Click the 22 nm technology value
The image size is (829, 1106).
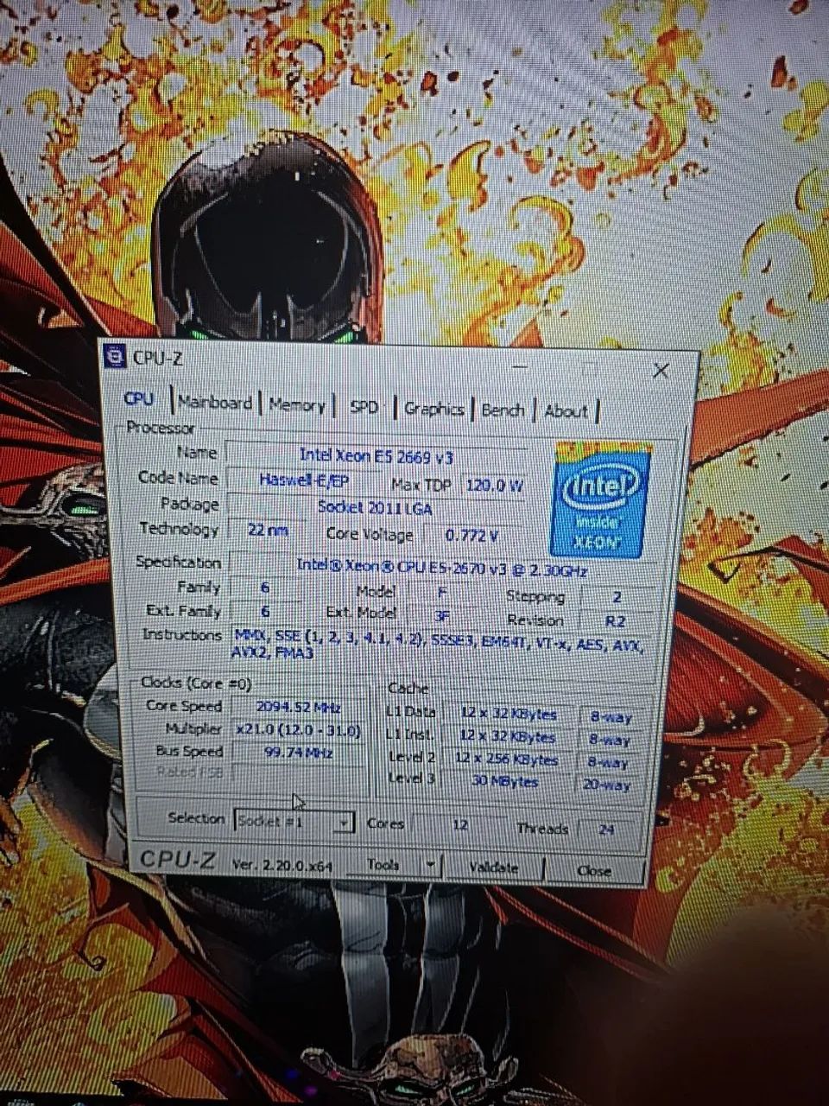pyautogui.click(x=267, y=530)
